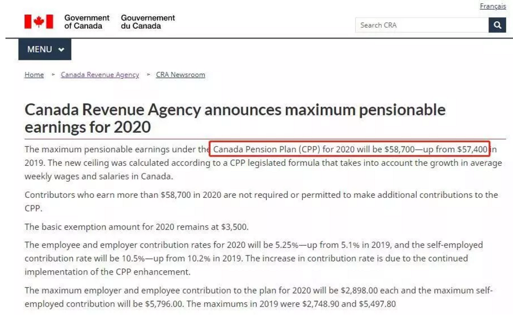The height and width of the screenshot is (318, 513).
Task: Click the Canadian flag logo
Action: click(x=39, y=22)
